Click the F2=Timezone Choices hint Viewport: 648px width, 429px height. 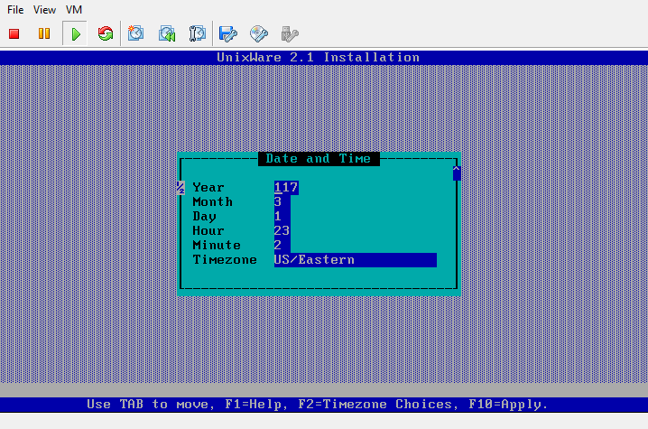[378, 405]
